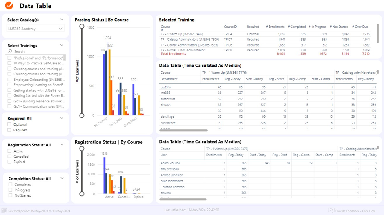This screenshot has width=384, height=215.
Task: Click the calendar icon beside Selected period
Action: point(4,211)
